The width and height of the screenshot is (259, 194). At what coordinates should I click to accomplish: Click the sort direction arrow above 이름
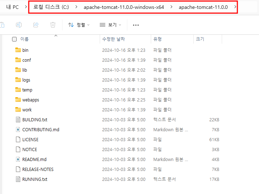(x=56, y=36)
